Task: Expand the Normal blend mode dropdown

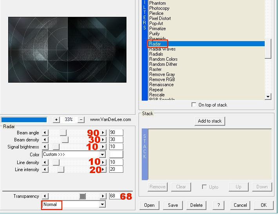Action: point(103,204)
